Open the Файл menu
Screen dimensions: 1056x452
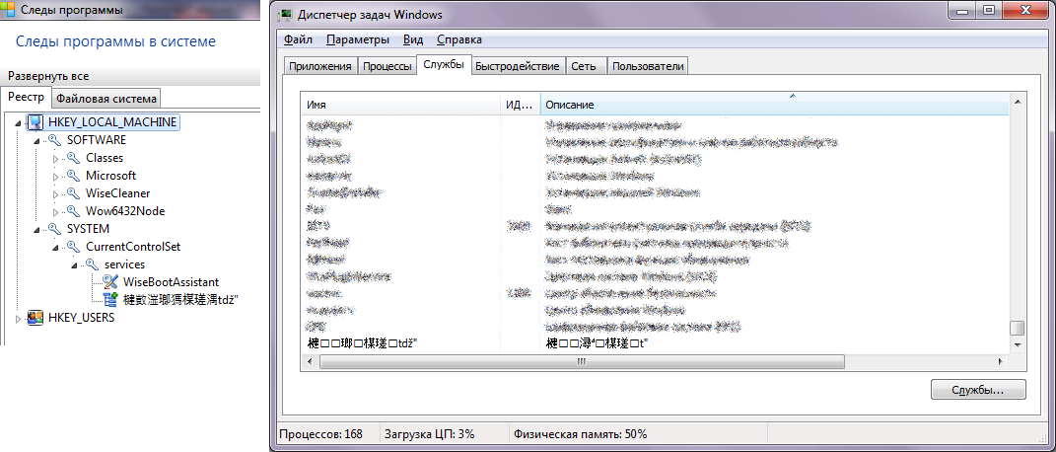(x=298, y=39)
